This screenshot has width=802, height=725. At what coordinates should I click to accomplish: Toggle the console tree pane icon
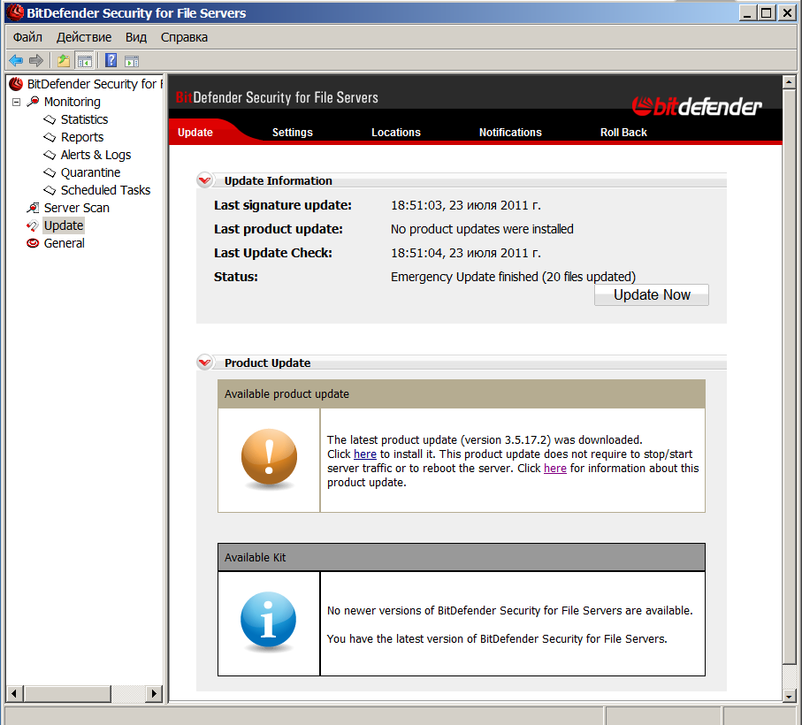(84, 61)
